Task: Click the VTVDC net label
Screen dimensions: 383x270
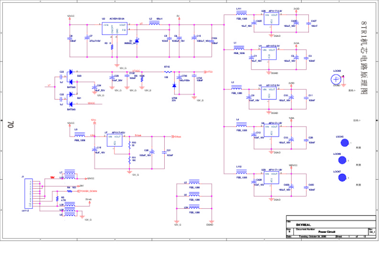Action: pos(136,71)
